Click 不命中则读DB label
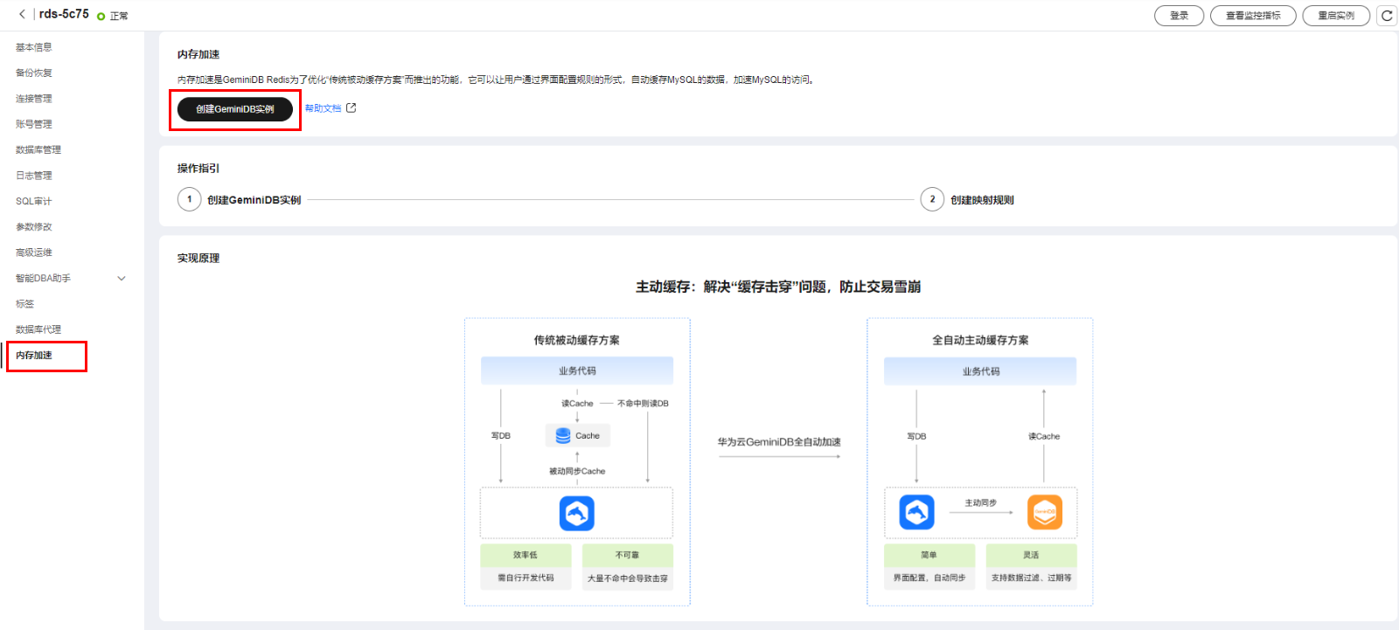 click(643, 404)
